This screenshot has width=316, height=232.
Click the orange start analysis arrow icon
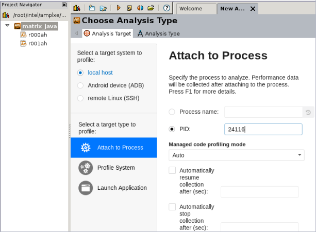[x=119, y=8]
